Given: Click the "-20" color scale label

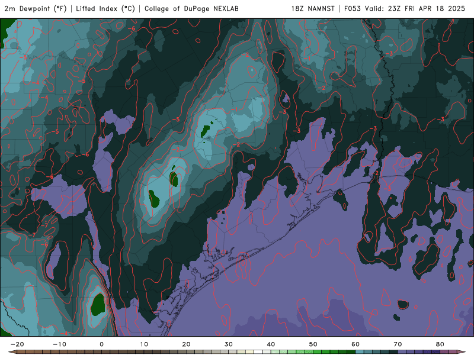Looking at the screenshot, I should (x=17, y=344).
